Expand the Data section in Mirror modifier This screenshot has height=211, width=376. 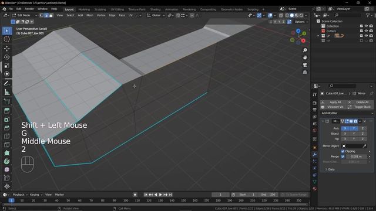point(331,169)
